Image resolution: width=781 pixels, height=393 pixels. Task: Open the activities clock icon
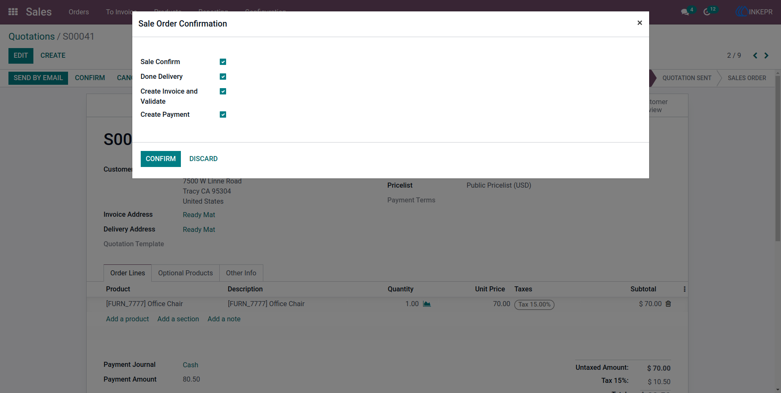click(707, 12)
